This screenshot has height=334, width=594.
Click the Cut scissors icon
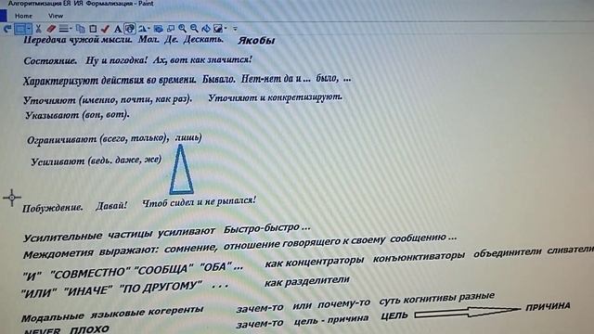38,29
